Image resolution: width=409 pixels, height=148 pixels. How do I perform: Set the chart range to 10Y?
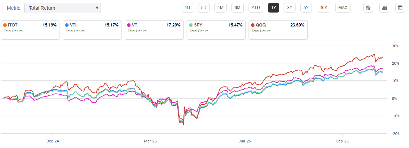tap(323, 8)
